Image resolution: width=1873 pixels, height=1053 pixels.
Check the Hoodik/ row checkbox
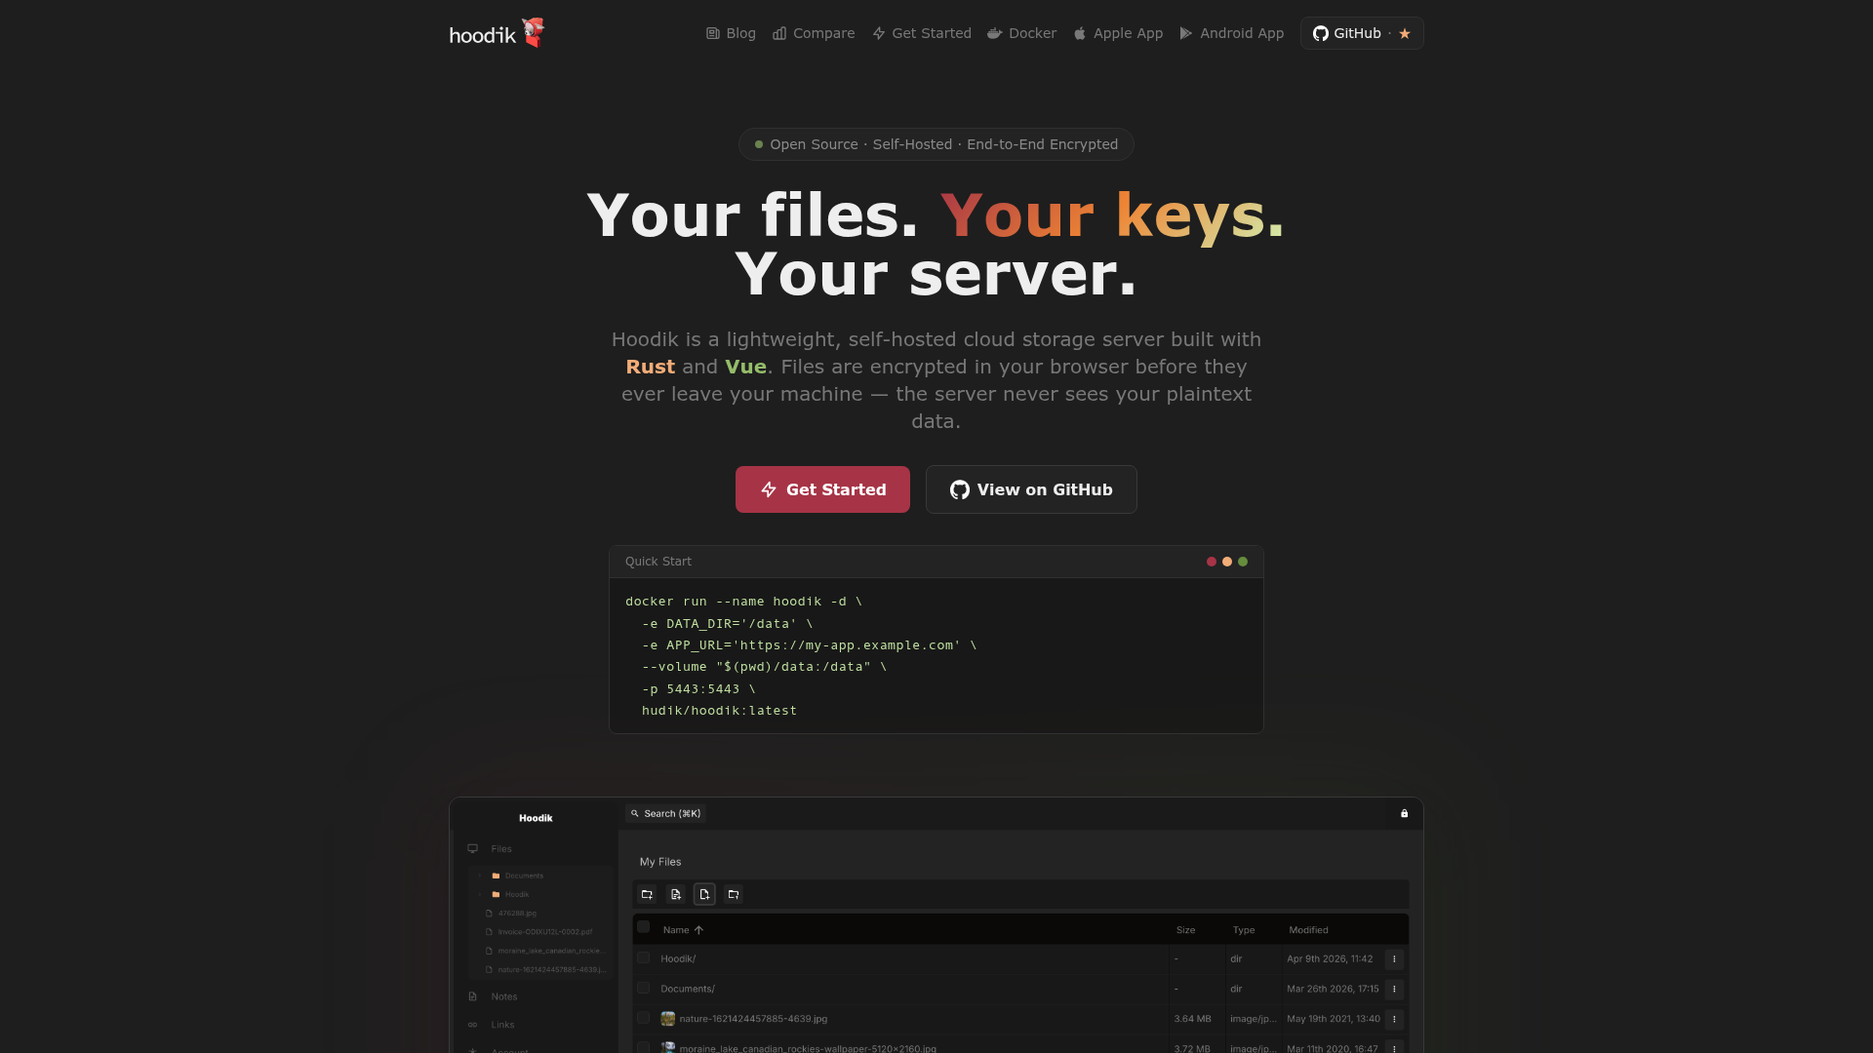644,958
